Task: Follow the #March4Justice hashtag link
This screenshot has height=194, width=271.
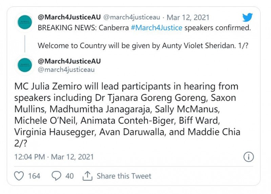Action: click(x=157, y=28)
